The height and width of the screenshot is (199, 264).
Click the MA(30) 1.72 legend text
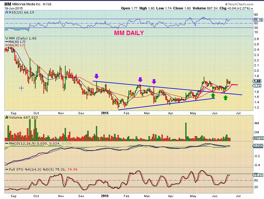pyautogui.click(x=17, y=45)
